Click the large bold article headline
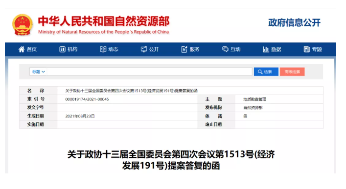 click(x=171, y=160)
